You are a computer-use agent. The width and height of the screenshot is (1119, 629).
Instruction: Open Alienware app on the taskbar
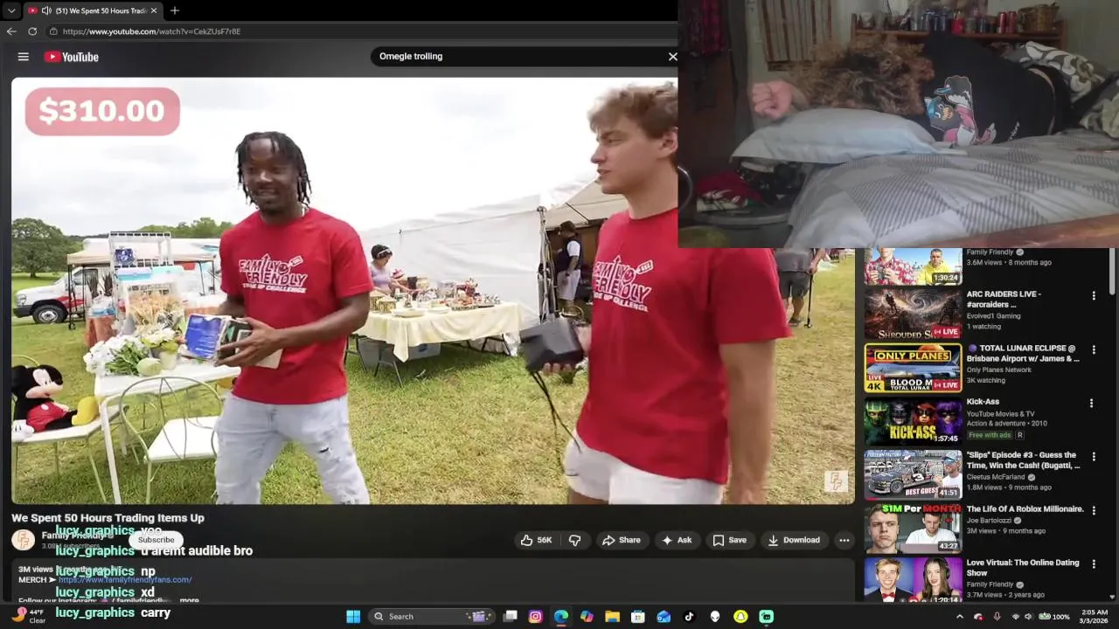click(x=715, y=617)
